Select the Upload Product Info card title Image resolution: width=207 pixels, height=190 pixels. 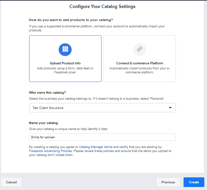pos(65,63)
